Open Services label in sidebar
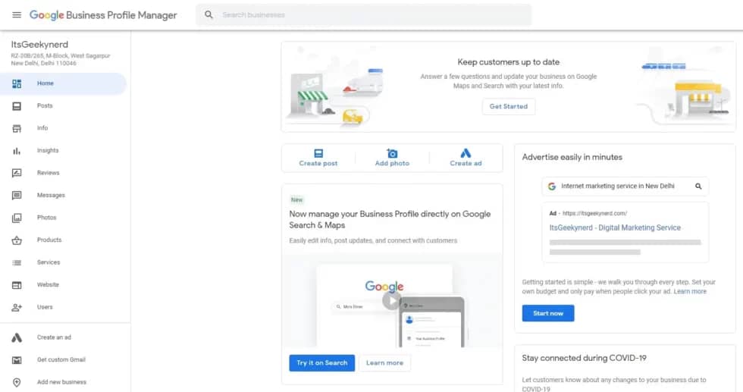 click(x=49, y=262)
